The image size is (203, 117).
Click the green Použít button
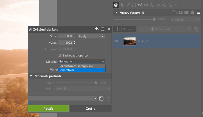pos(48,109)
